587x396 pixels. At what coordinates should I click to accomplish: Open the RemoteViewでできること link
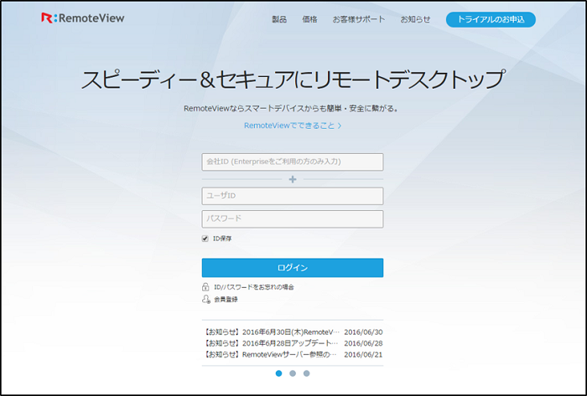pyautogui.click(x=293, y=126)
